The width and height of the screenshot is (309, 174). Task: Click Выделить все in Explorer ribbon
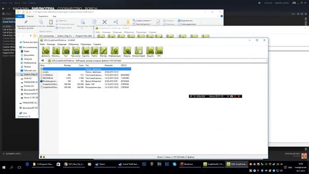185,20
